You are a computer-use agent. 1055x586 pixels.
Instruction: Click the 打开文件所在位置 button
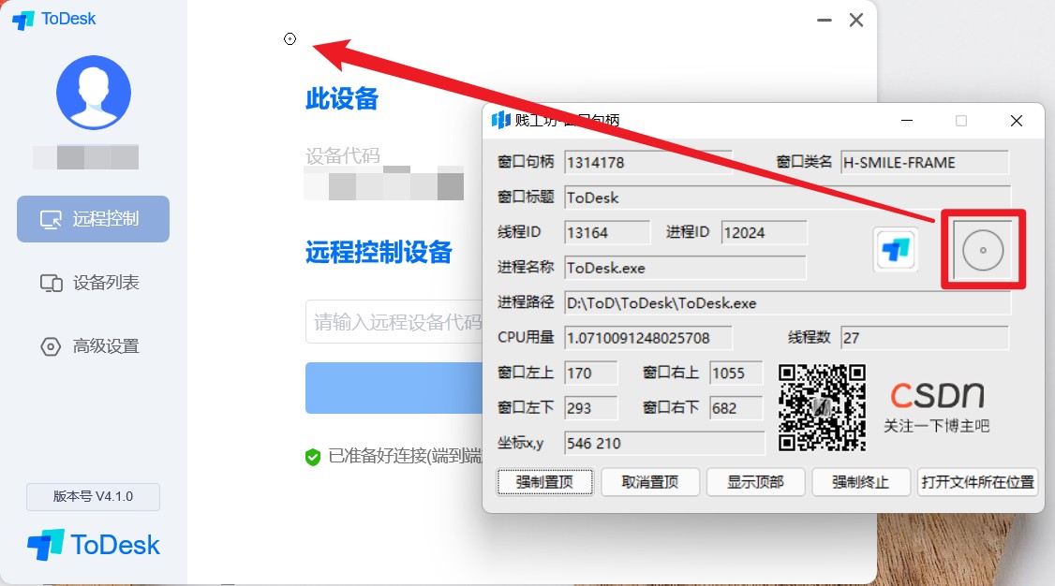(x=977, y=482)
